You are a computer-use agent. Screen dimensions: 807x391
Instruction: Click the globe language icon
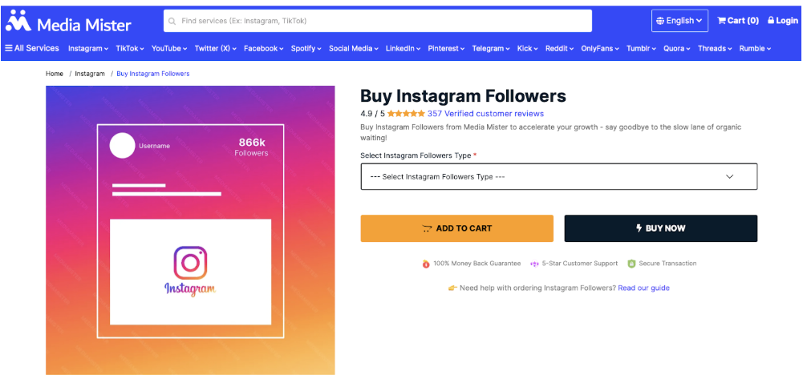(x=659, y=21)
